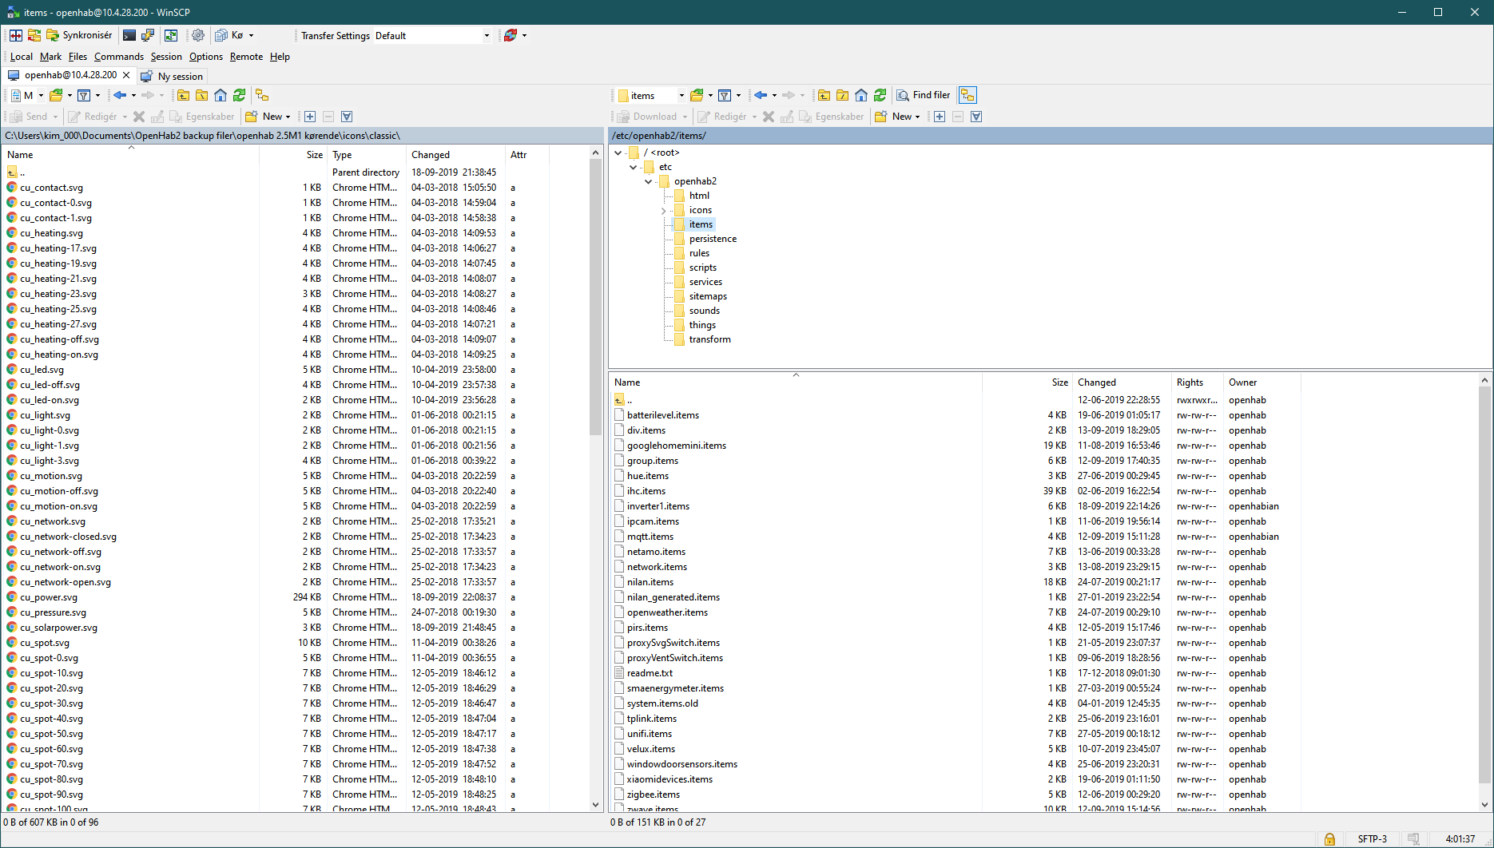
Task: Toggle the local directory tree view
Action: (x=262, y=95)
